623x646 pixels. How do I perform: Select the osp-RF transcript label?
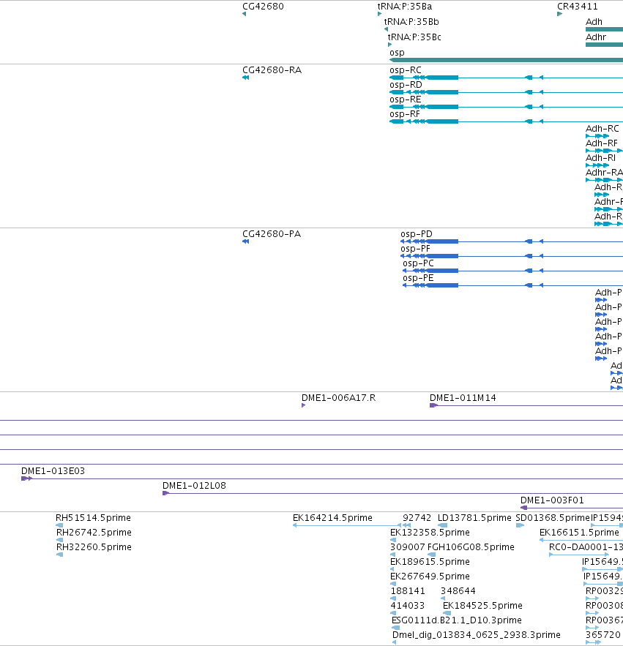(x=405, y=114)
